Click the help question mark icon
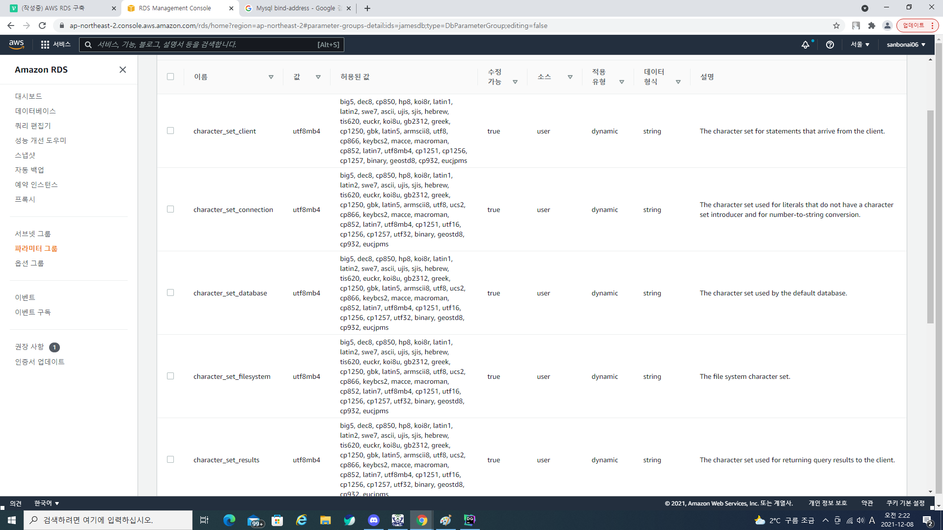This screenshot has height=530, width=943. (x=830, y=45)
